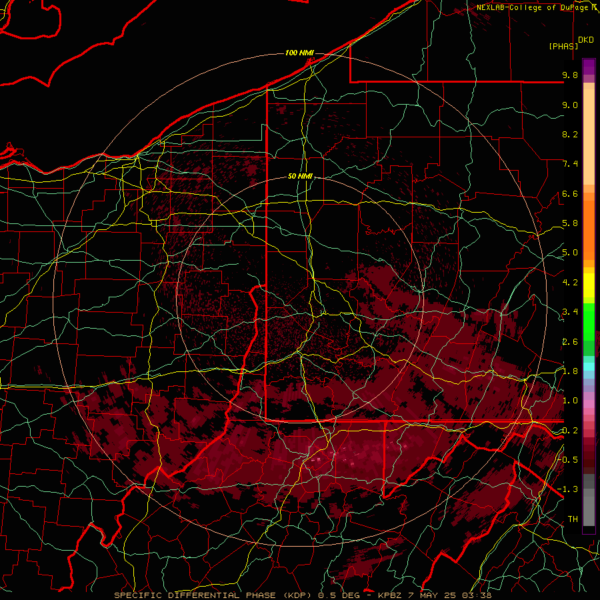Click the -1.3 legend value

pos(568,489)
